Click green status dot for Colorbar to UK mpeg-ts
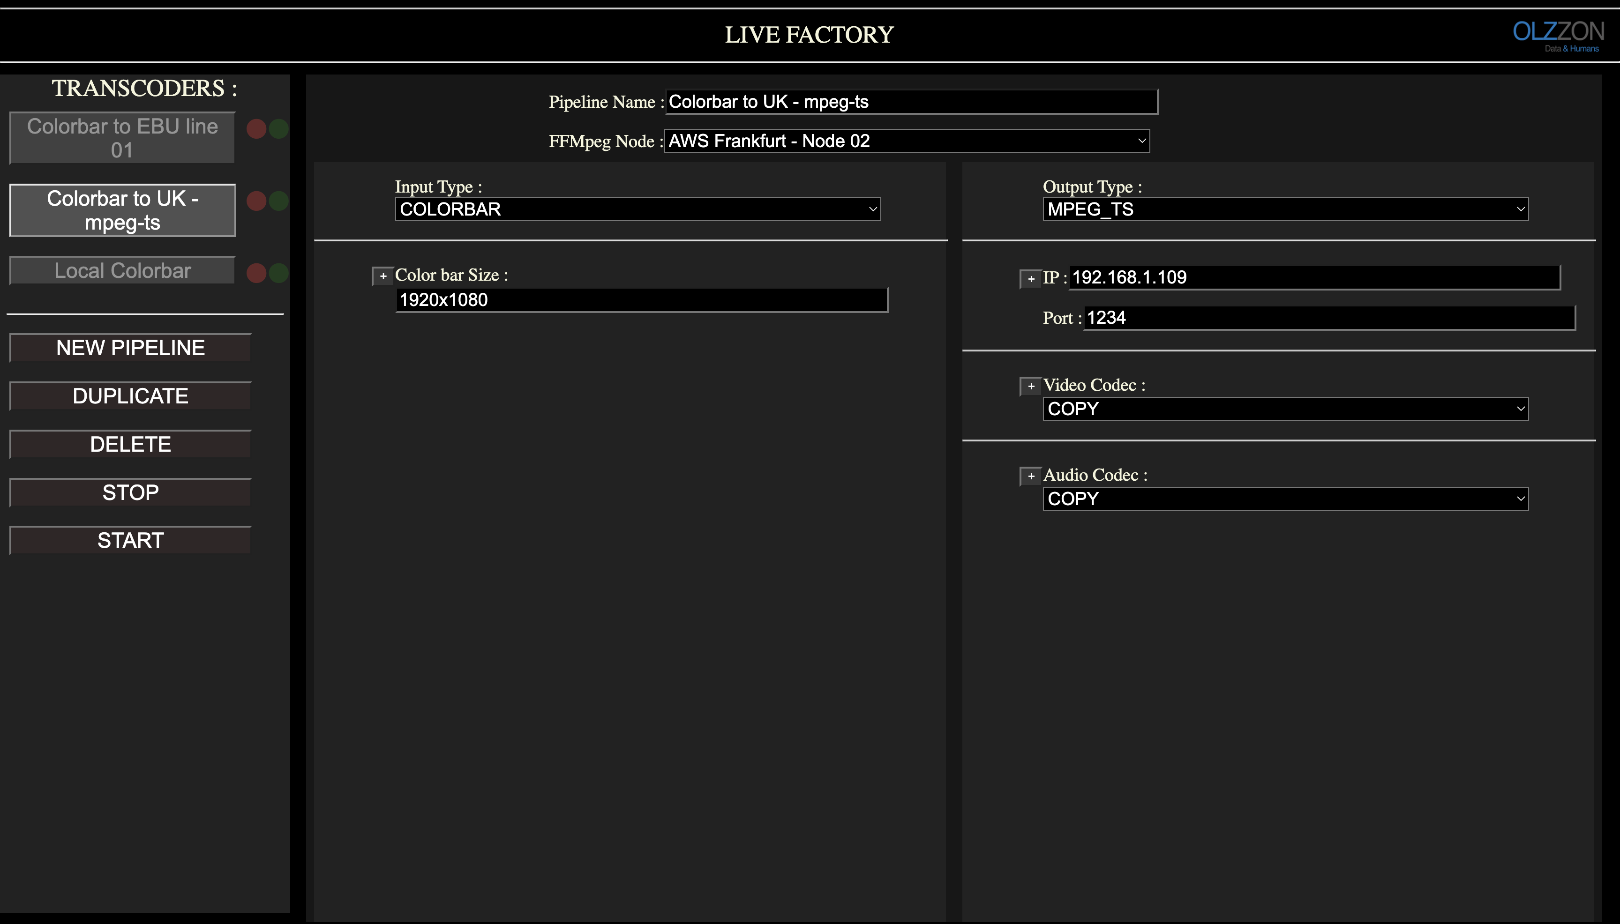 (x=279, y=201)
